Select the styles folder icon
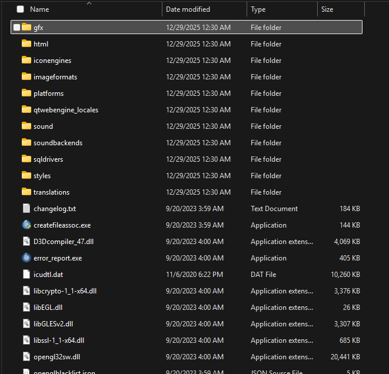 (26, 175)
